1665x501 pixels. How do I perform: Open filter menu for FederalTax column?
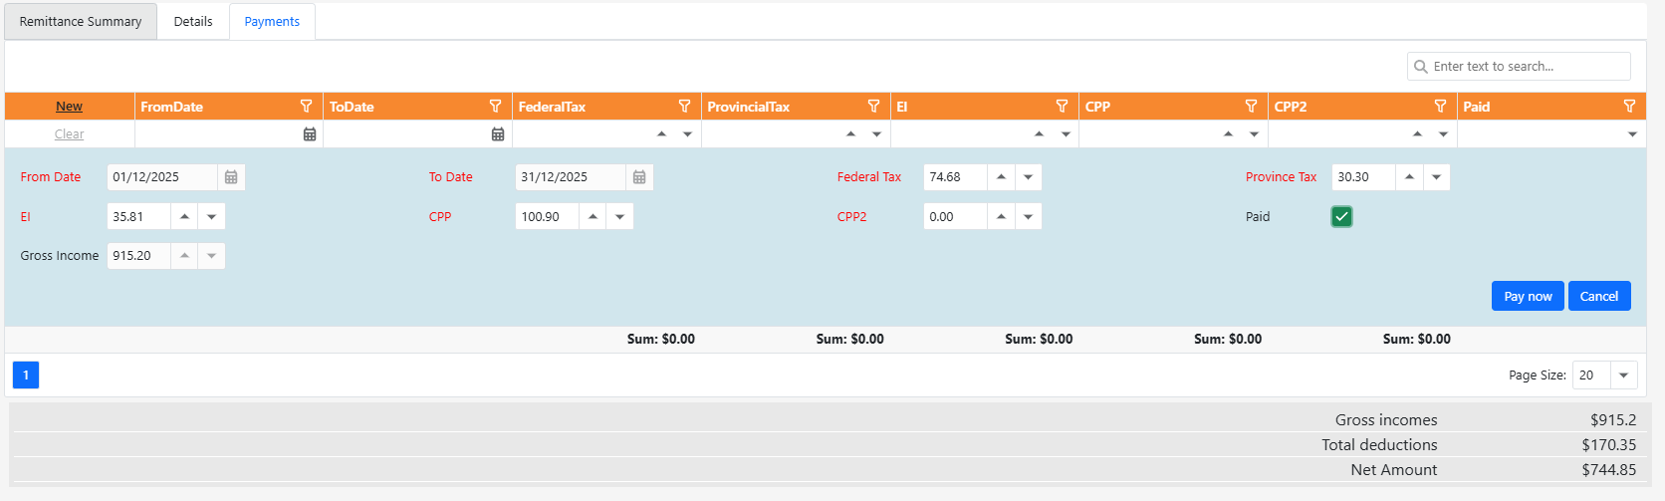point(684,106)
